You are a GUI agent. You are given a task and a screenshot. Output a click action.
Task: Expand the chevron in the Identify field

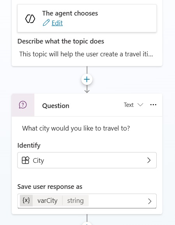[x=149, y=160]
